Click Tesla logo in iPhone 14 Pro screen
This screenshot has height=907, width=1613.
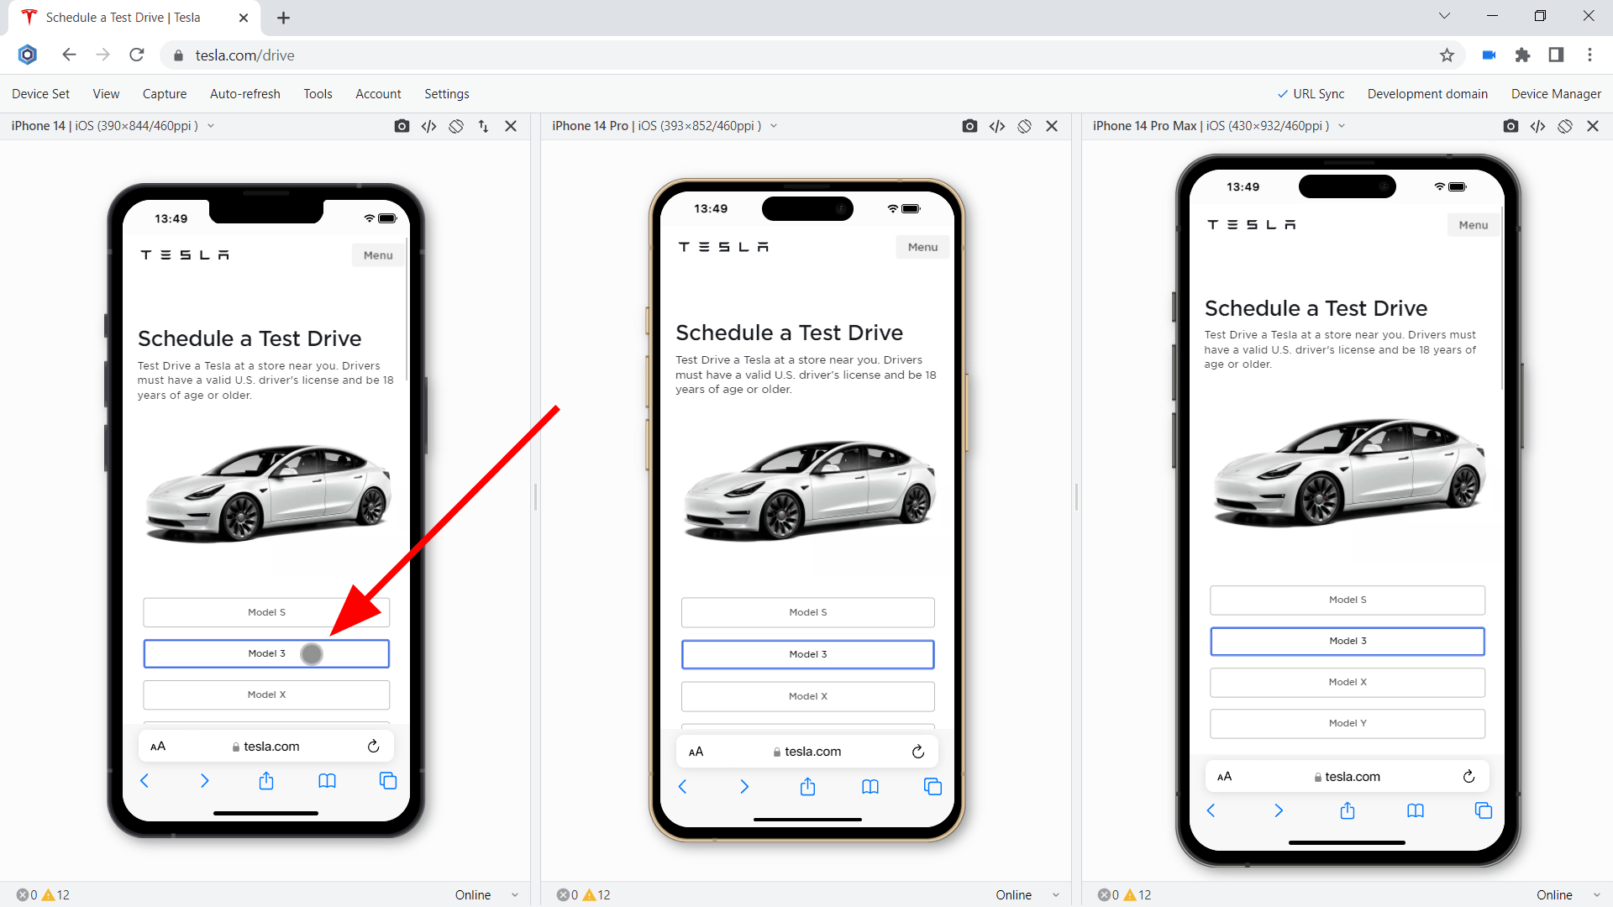pyautogui.click(x=723, y=247)
